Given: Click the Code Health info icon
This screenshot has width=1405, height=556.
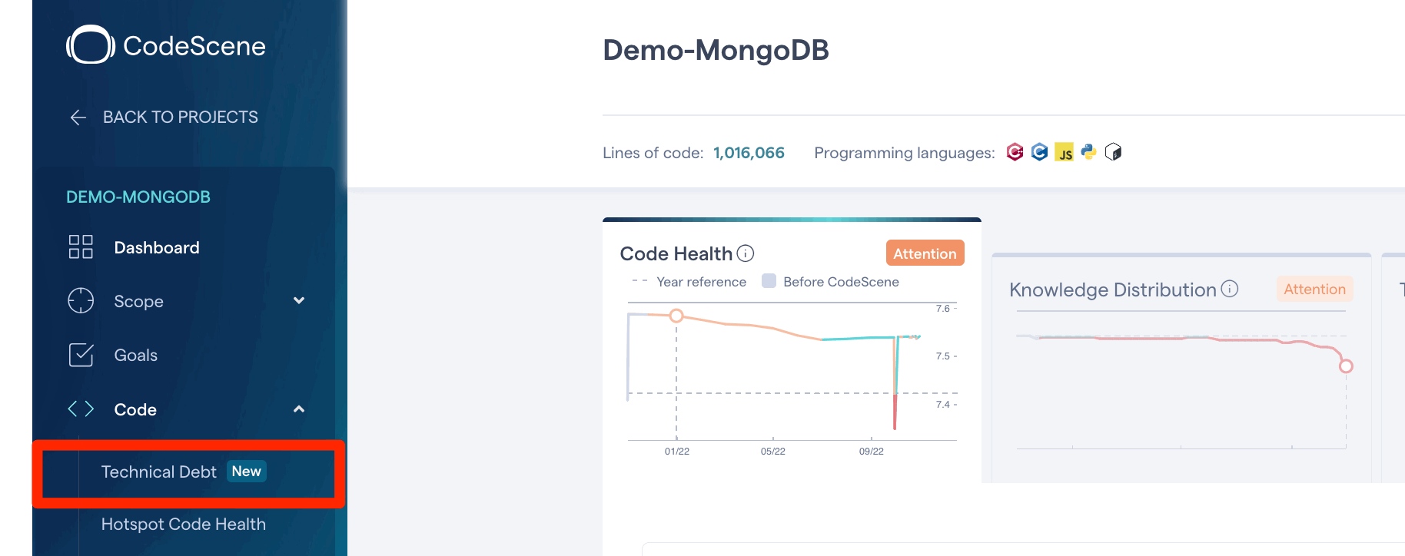Looking at the screenshot, I should (x=746, y=253).
